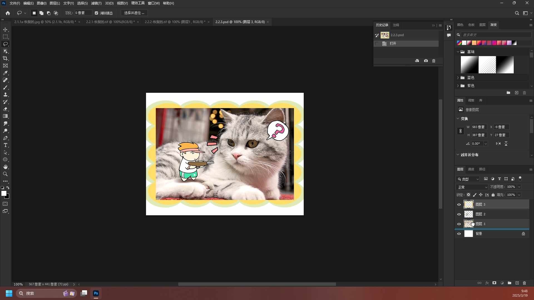The height and width of the screenshot is (300, 534).
Task: Open the 滤镜(T) menu
Action: click(96, 3)
